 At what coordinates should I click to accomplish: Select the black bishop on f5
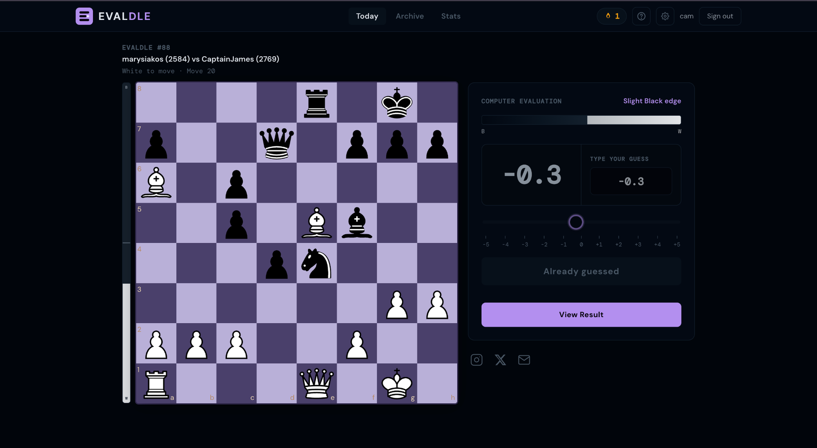(357, 223)
